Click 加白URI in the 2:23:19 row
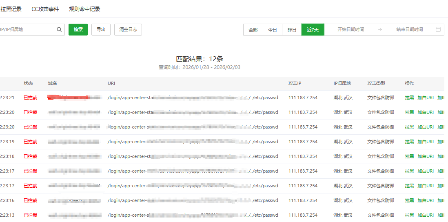The image size is (448, 222). click(x=426, y=142)
